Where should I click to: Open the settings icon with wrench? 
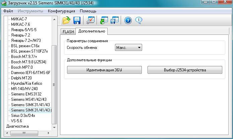pyautogui.click(x=90, y=20)
